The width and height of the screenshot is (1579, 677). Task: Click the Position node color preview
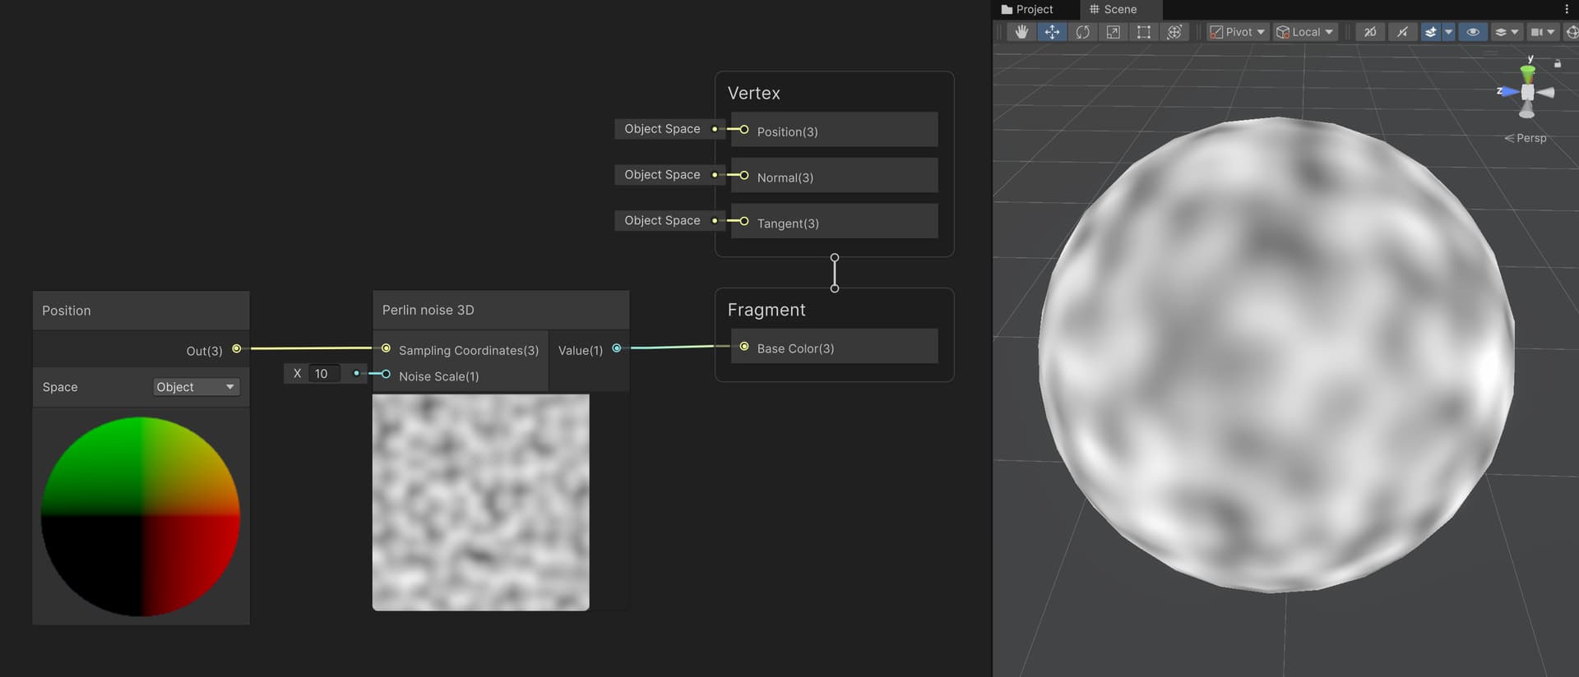(141, 516)
